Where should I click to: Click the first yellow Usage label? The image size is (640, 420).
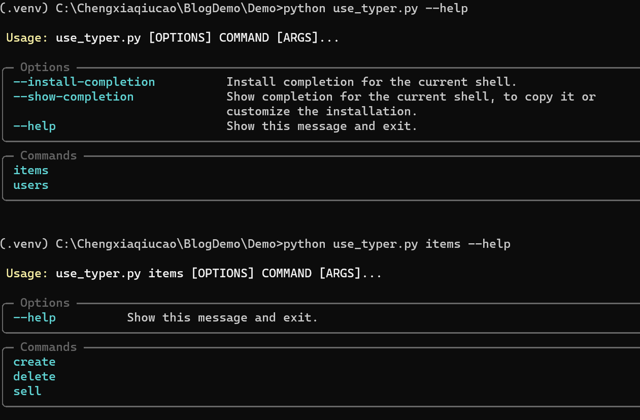click(27, 38)
